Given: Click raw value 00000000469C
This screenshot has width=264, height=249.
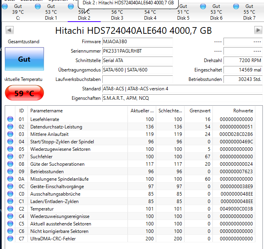Looking at the screenshot, I should (x=236, y=142).
